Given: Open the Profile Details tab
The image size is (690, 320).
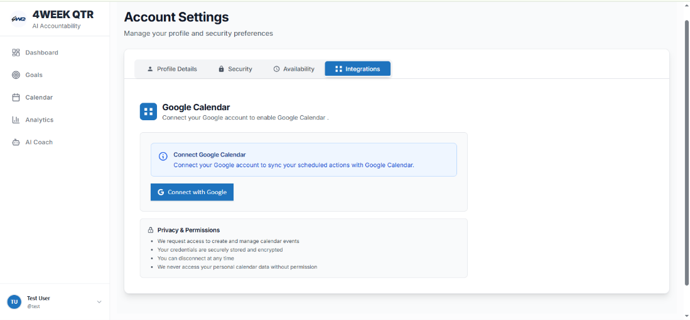Looking at the screenshot, I should (x=172, y=69).
